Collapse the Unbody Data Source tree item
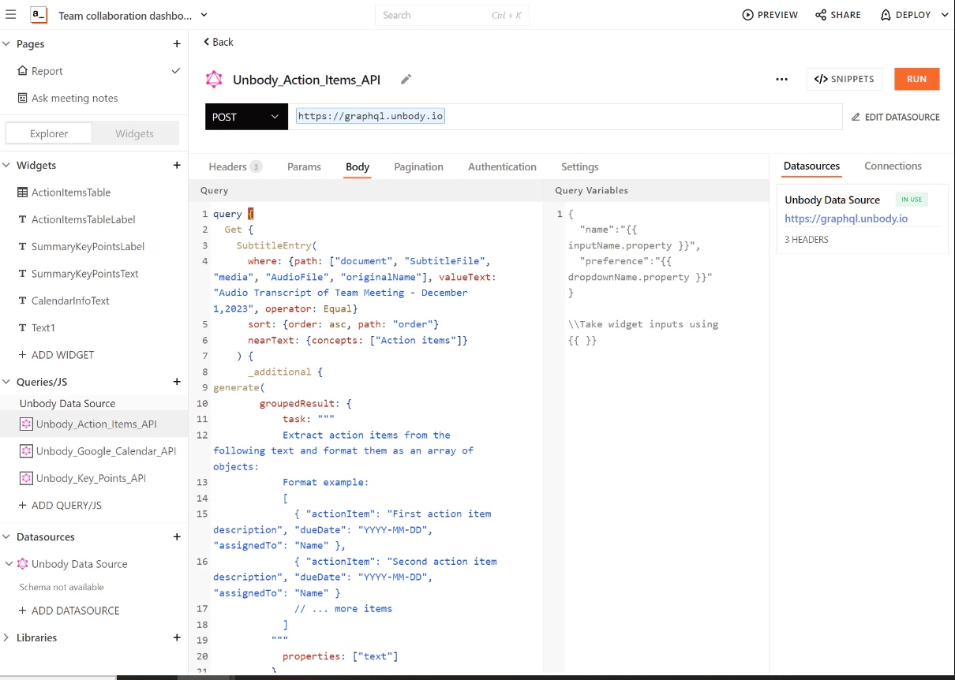Image resolution: width=955 pixels, height=680 pixels. pos(8,564)
